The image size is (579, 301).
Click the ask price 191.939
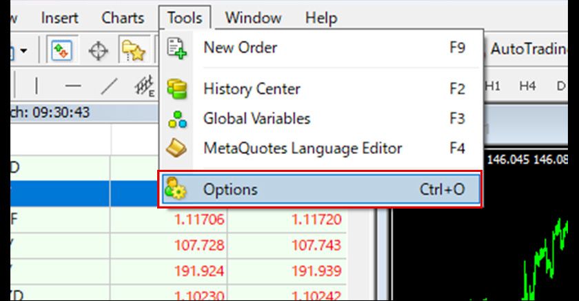(x=316, y=271)
